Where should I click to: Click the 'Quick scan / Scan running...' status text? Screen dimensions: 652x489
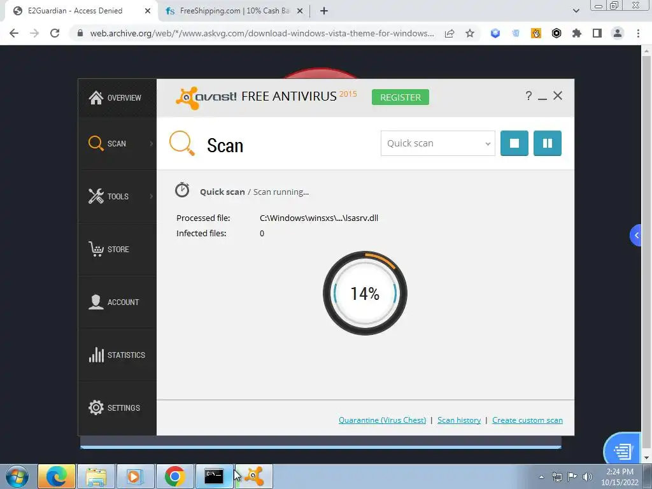(x=255, y=192)
